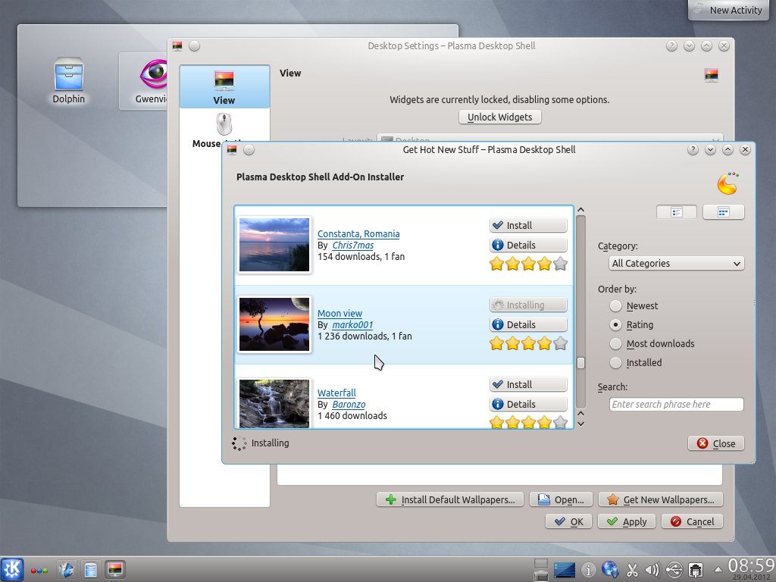Open author Chris7mas profile link
The width and height of the screenshot is (776, 582).
click(353, 245)
